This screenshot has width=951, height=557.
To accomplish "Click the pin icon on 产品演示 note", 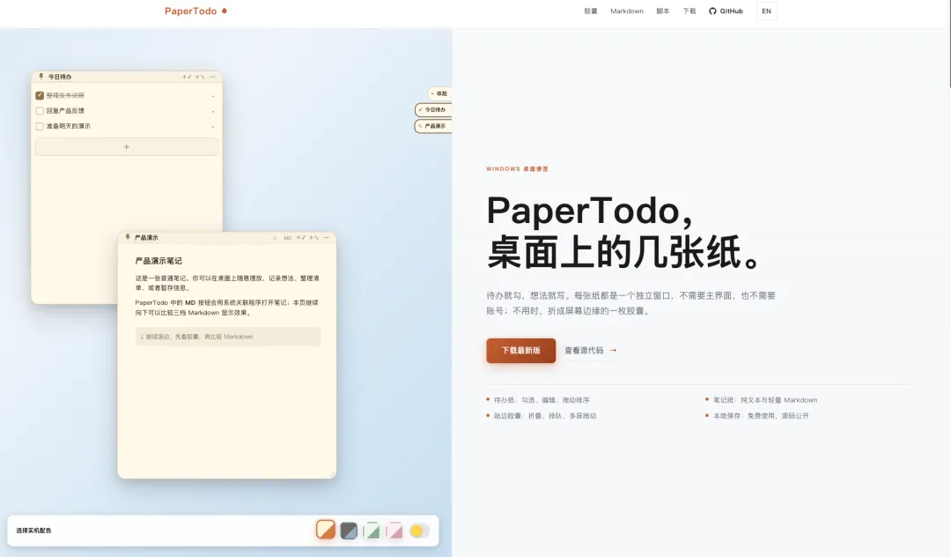I will [x=128, y=237].
